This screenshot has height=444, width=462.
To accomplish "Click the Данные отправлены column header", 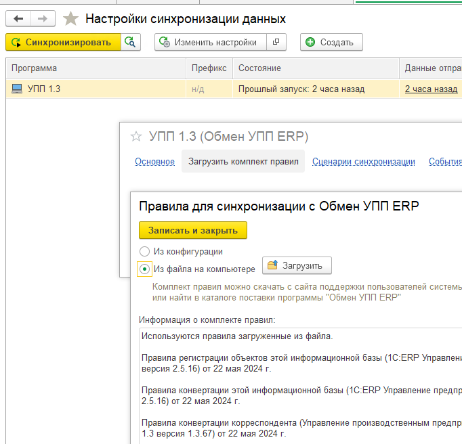I will pyautogui.click(x=431, y=68).
